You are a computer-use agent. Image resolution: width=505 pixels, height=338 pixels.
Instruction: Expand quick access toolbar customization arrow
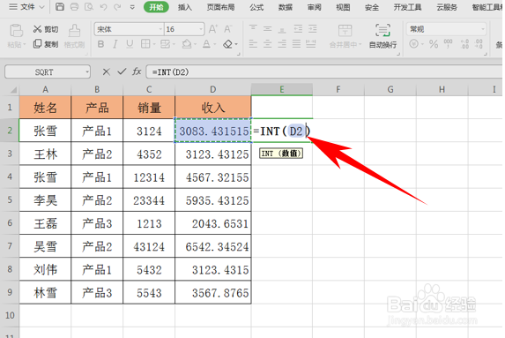click(x=132, y=7)
